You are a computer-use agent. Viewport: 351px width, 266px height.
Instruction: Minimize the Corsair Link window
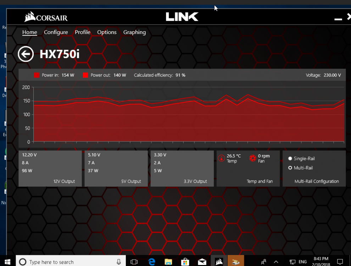[x=338, y=19]
